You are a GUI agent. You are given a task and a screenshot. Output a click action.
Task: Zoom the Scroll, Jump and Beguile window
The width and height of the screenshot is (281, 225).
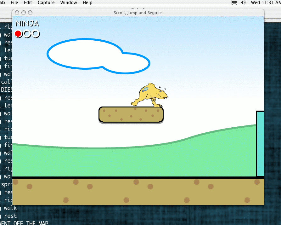30,13
